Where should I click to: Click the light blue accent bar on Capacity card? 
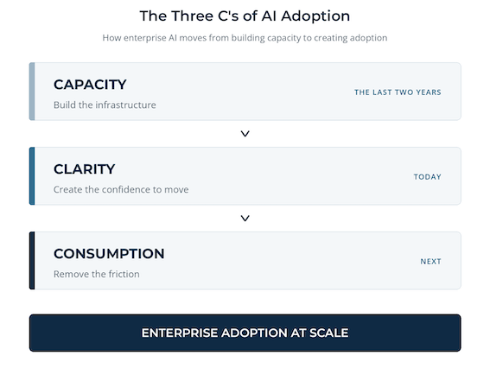click(32, 92)
